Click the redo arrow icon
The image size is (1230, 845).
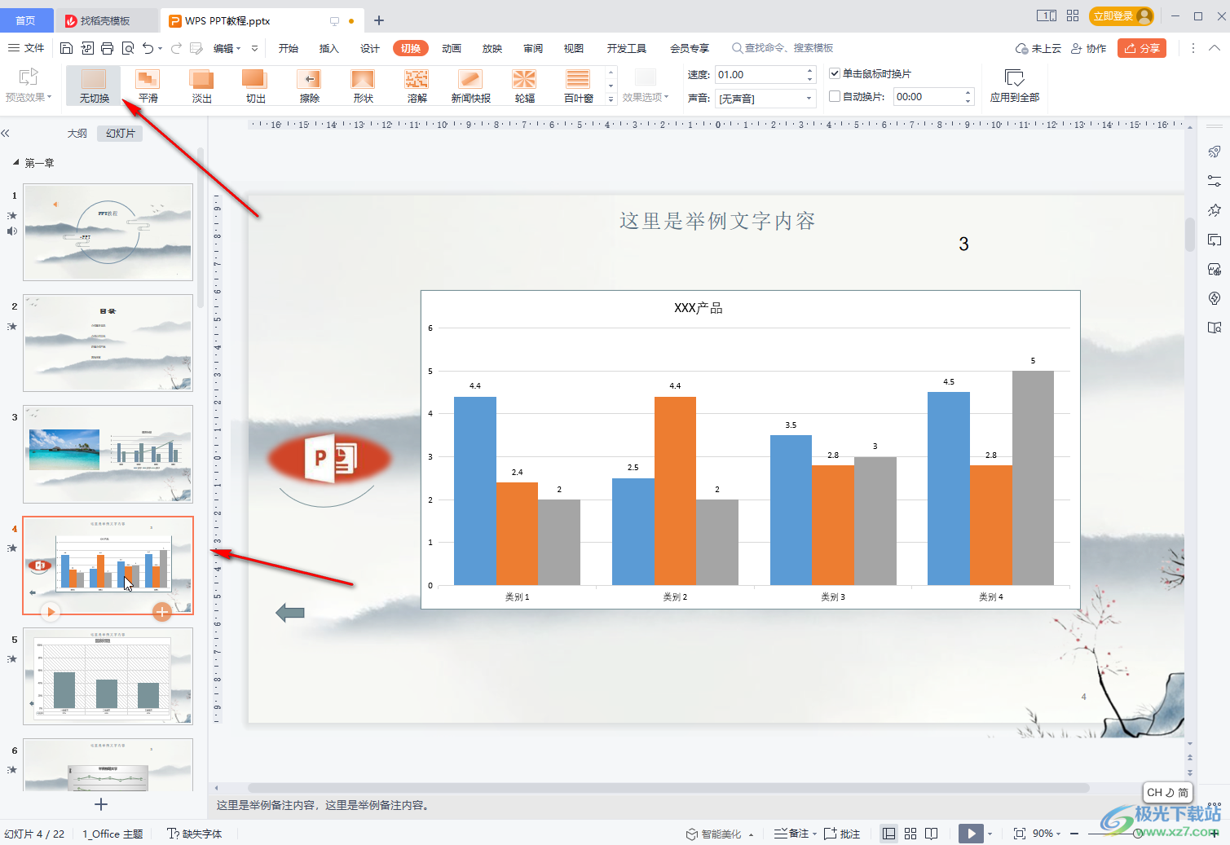pos(176,48)
